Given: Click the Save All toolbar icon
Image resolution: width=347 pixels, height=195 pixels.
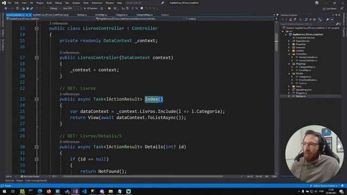Looking at the screenshot, I should [31, 9].
